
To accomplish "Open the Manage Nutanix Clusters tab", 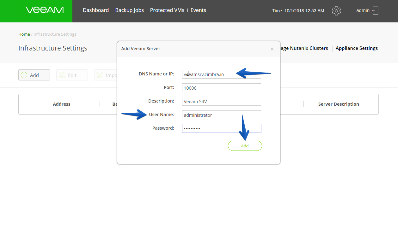I will pyautogui.click(x=304, y=48).
